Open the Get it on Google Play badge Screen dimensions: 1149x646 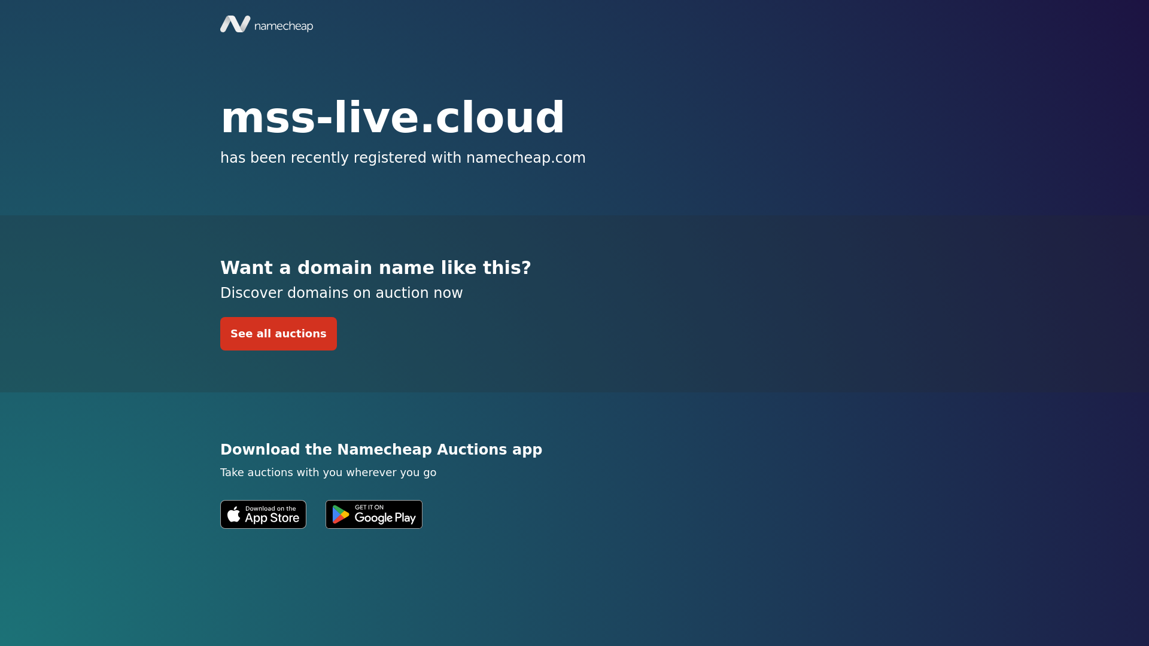pyautogui.click(x=374, y=514)
